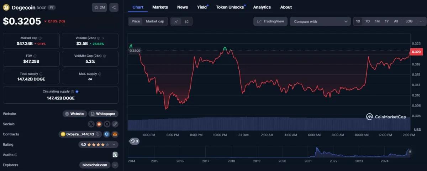Click the CoinMarketCap logo on chart
The image size is (427, 171).
(386, 116)
